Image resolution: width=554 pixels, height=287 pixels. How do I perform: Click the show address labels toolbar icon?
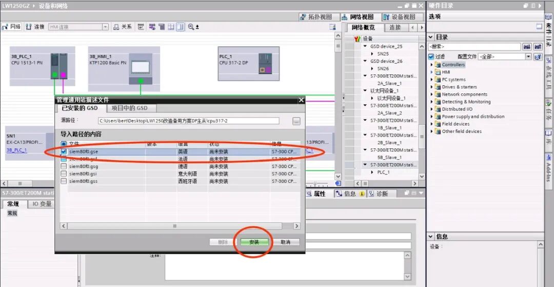coord(141,27)
